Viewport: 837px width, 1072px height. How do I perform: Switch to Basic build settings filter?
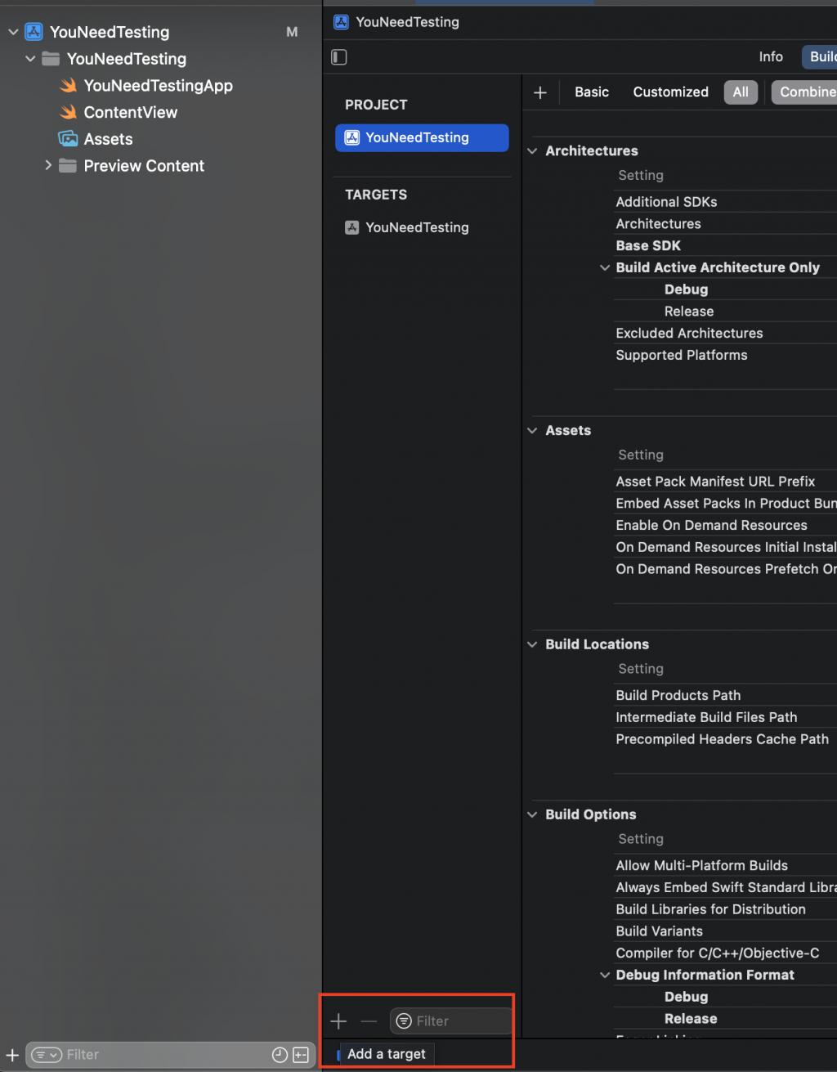tap(592, 92)
